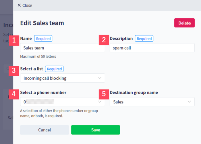Click the Close text link
The height and width of the screenshot is (144, 201).
coord(27,5)
